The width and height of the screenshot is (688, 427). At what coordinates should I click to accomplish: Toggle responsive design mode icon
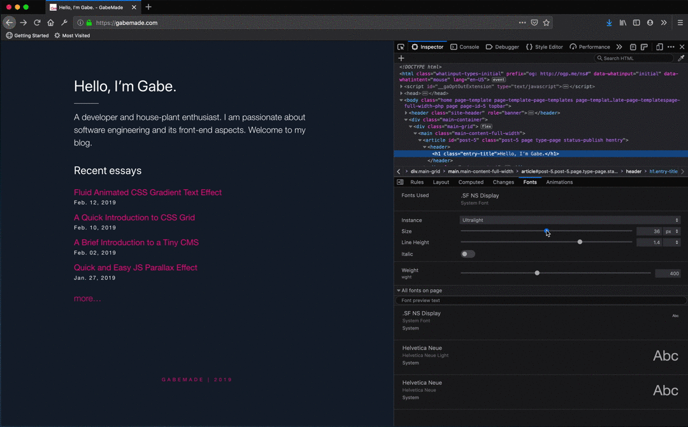click(659, 47)
